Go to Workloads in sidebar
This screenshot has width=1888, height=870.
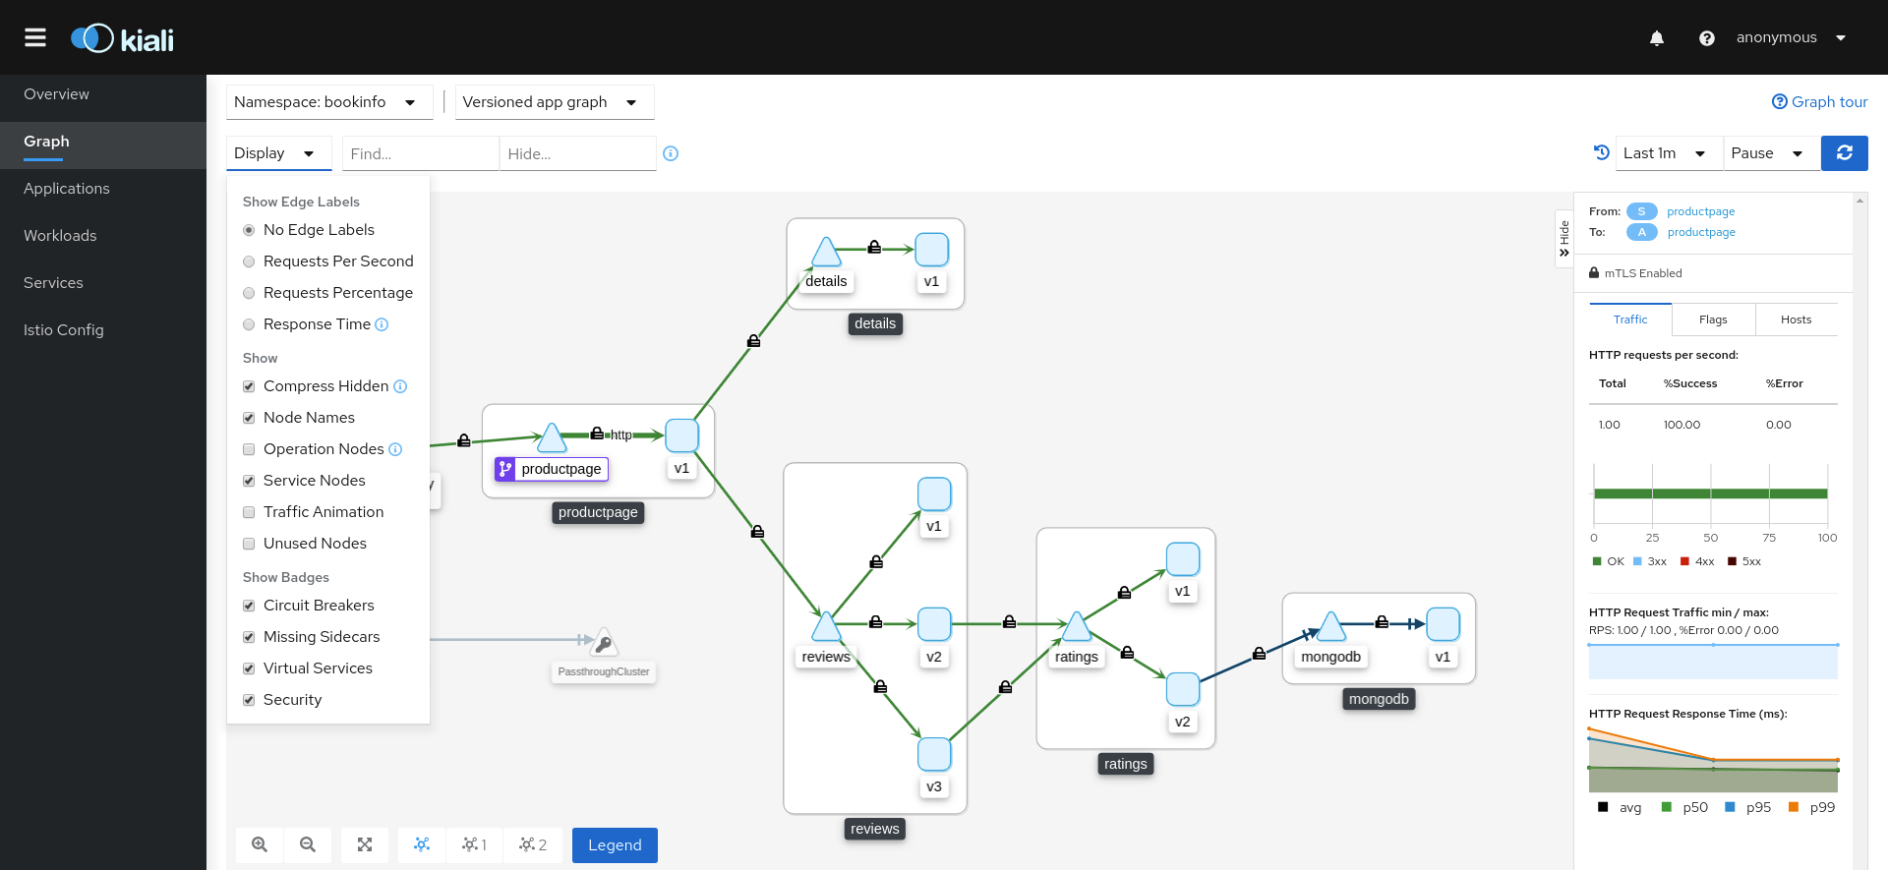click(103, 236)
